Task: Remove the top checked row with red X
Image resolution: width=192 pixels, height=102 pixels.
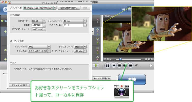Action: (98, 20)
